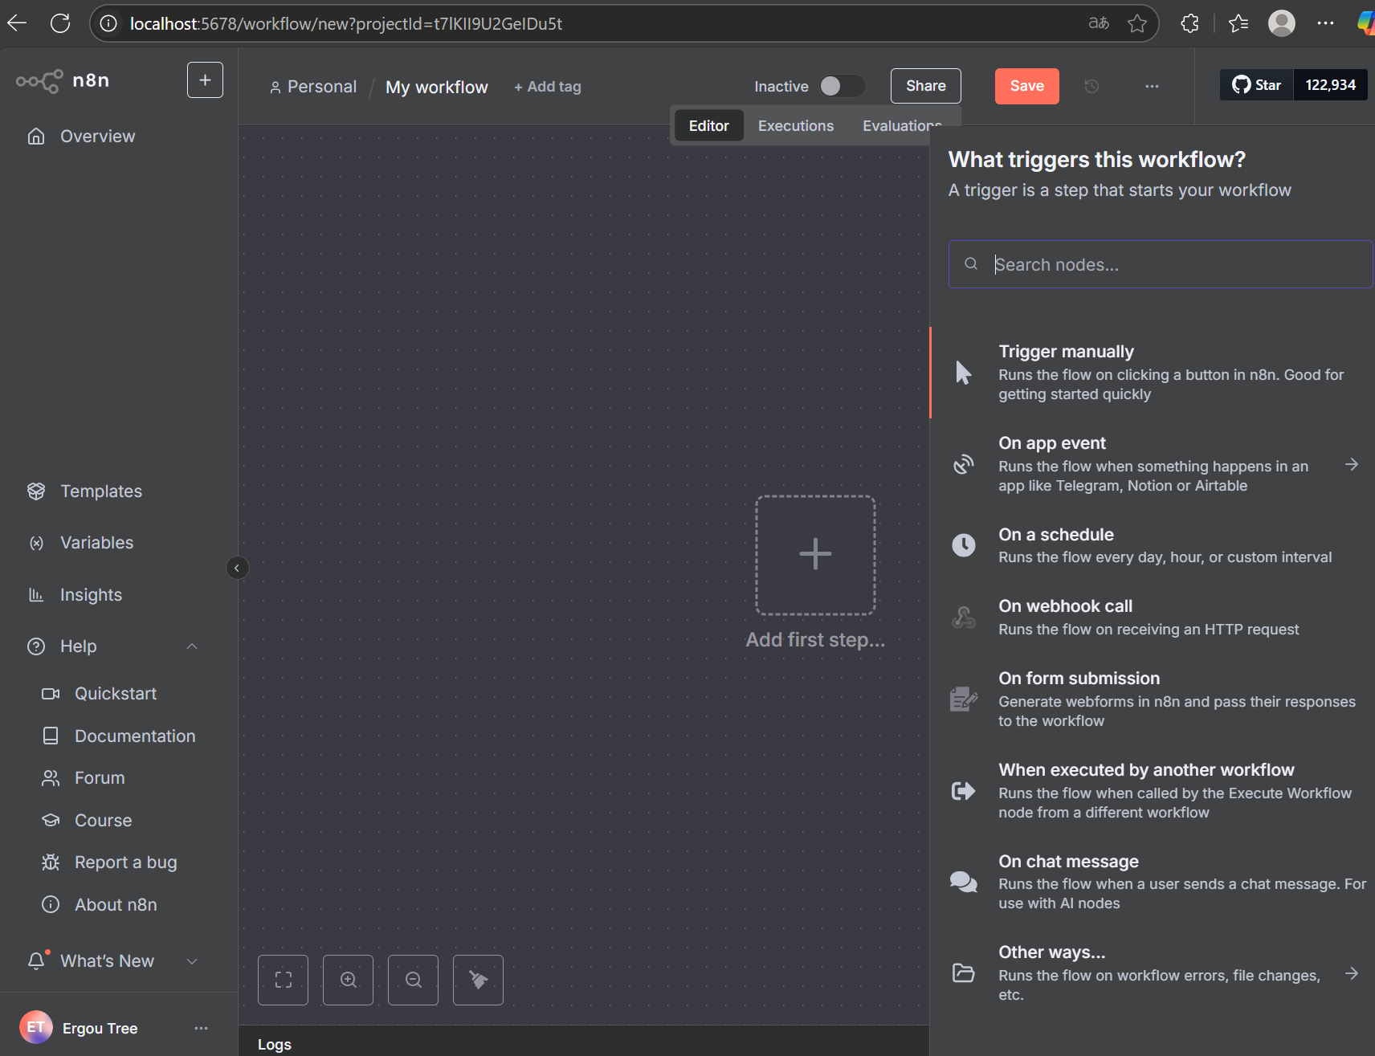Click the Share button
1375x1056 pixels.
tap(925, 86)
